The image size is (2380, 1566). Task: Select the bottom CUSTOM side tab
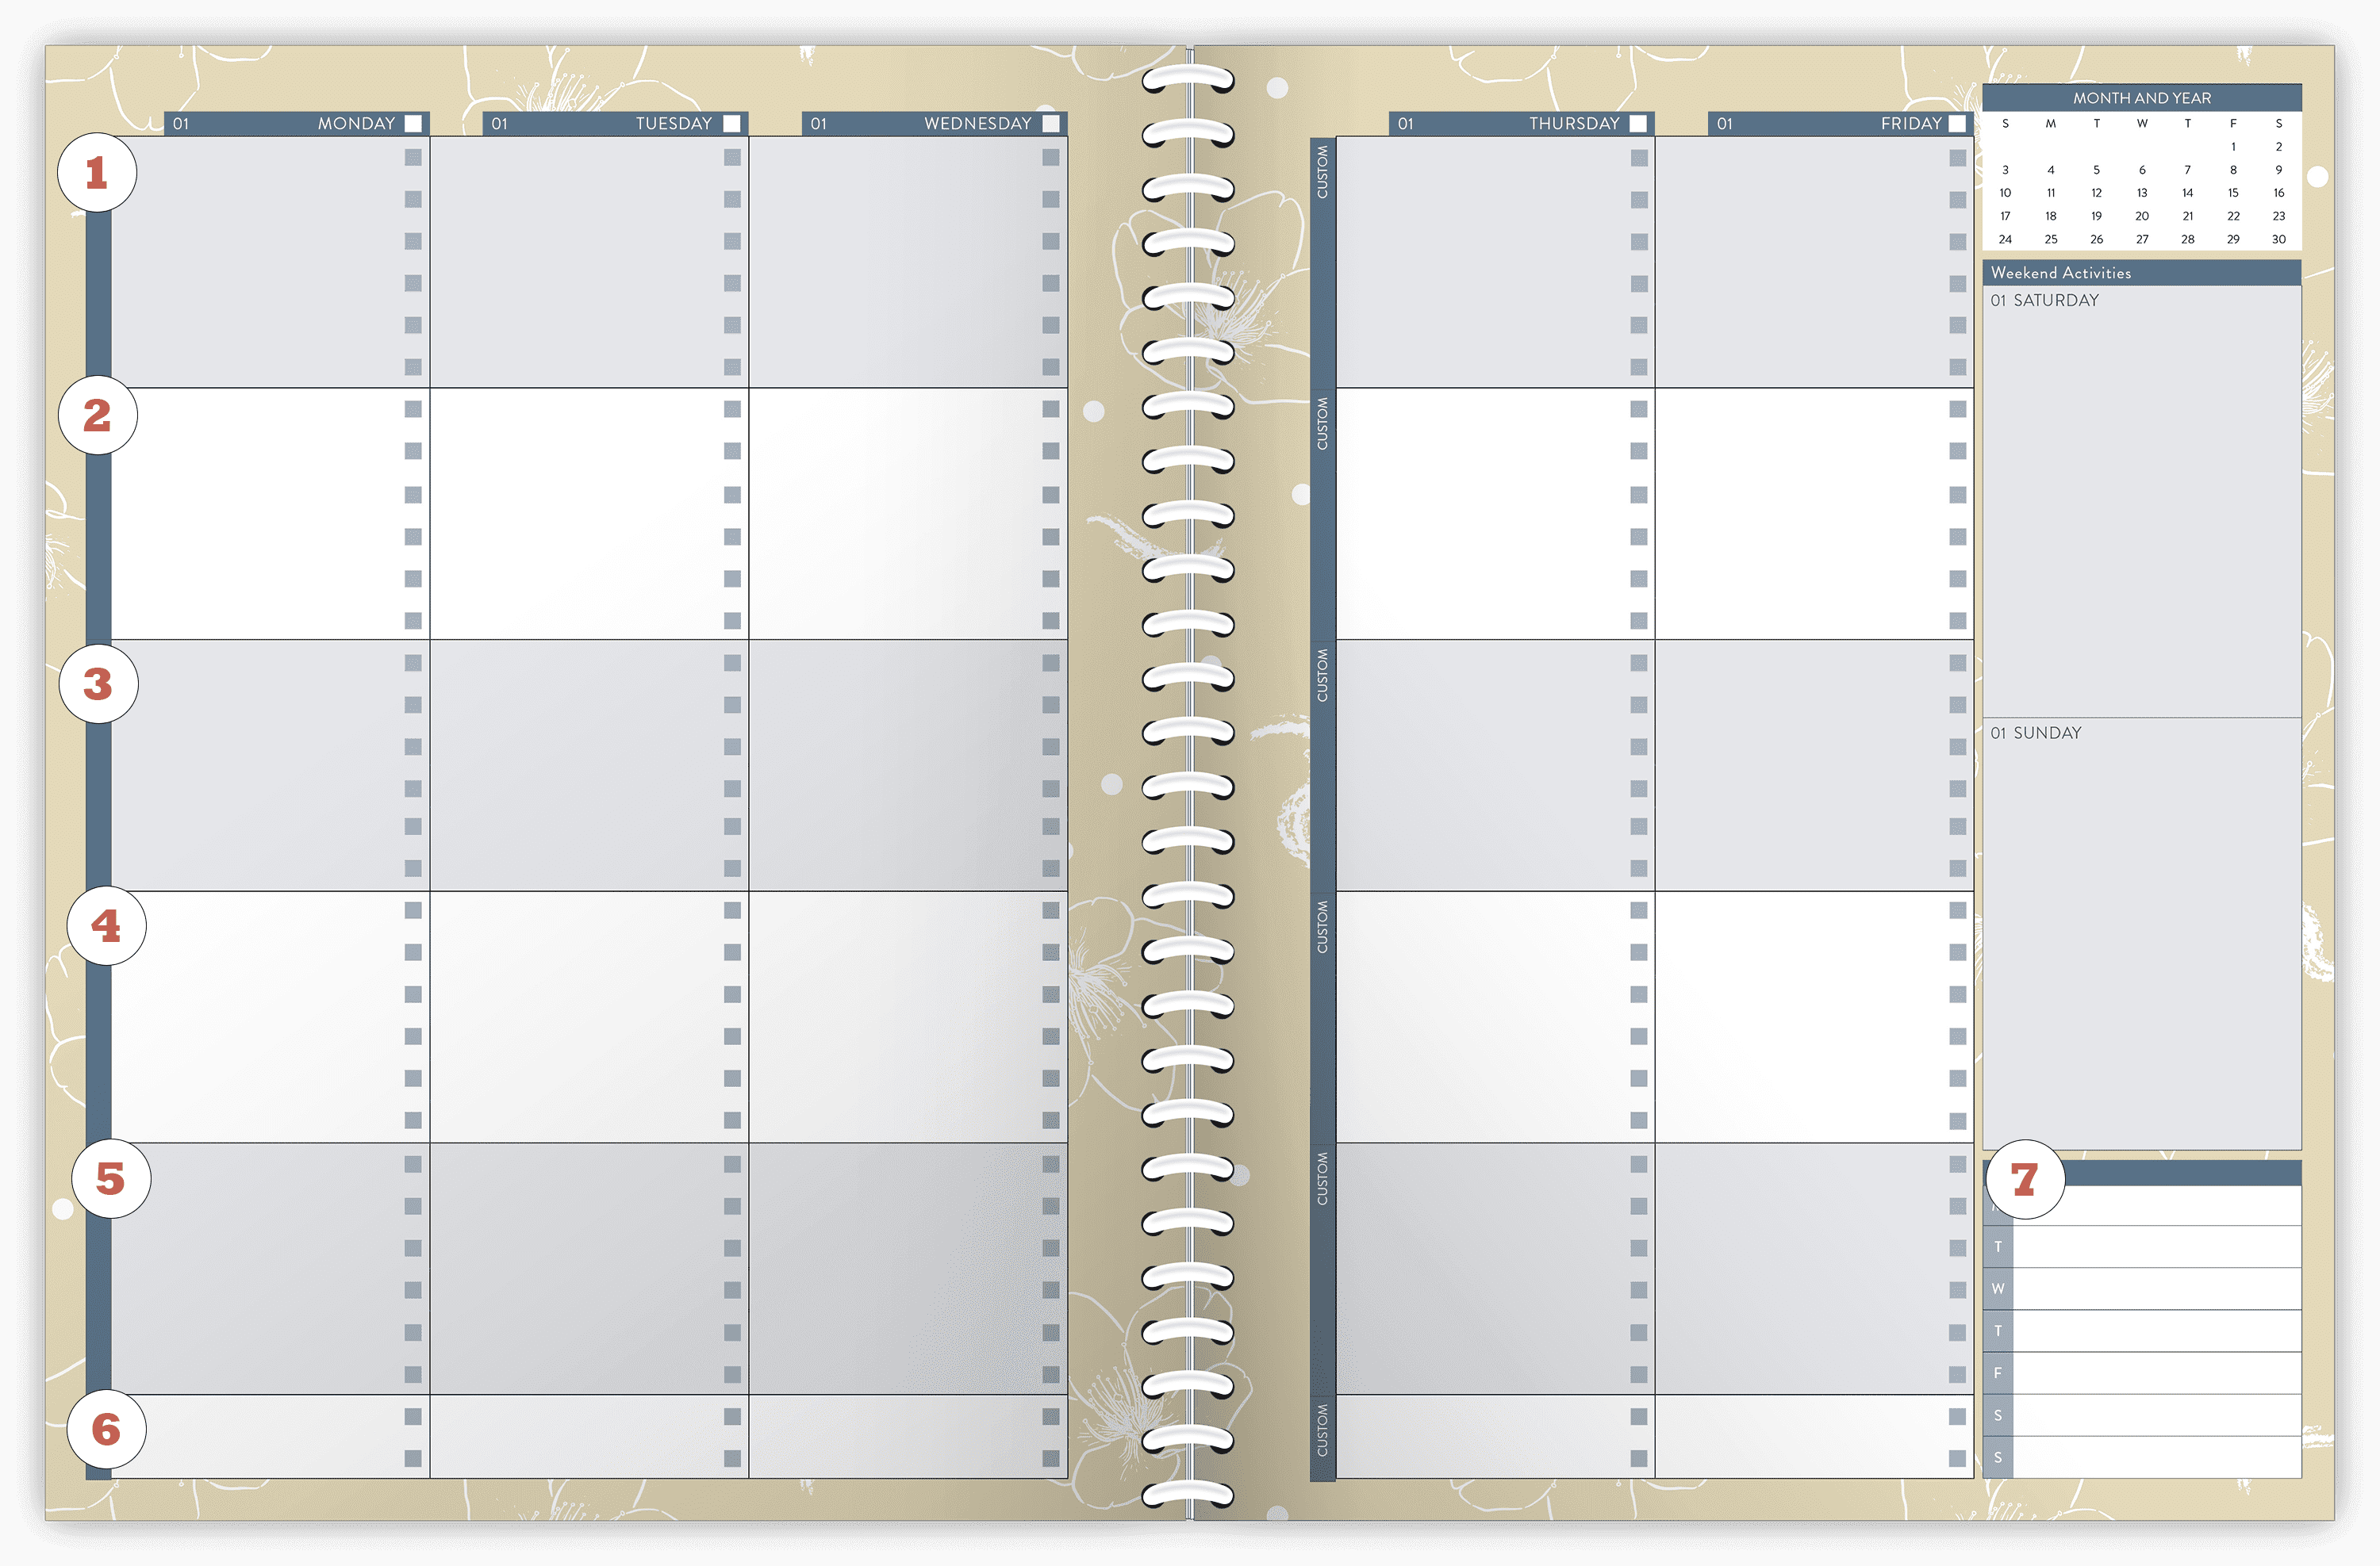(x=1322, y=1430)
